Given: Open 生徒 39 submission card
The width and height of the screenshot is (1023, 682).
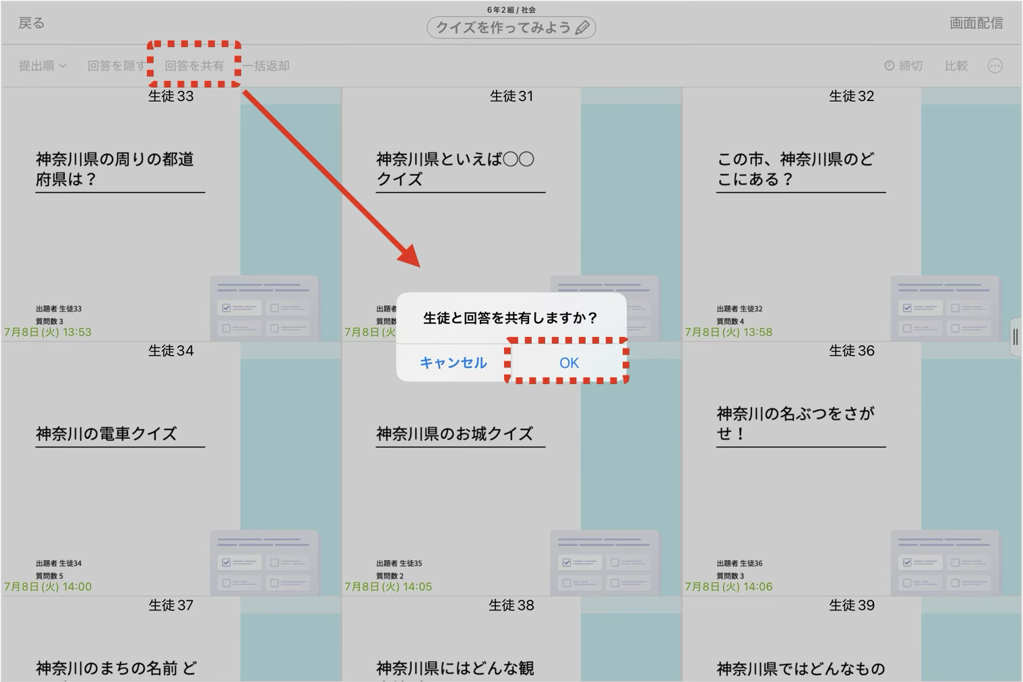Looking at the screenshot, I should pyautogui.click(x=852, y=639).
